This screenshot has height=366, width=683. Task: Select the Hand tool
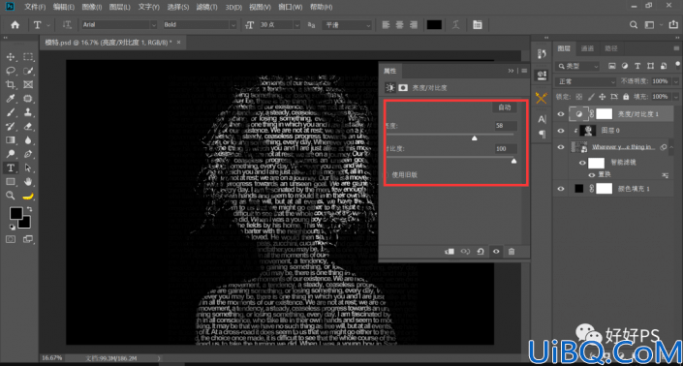click(28, 182)
